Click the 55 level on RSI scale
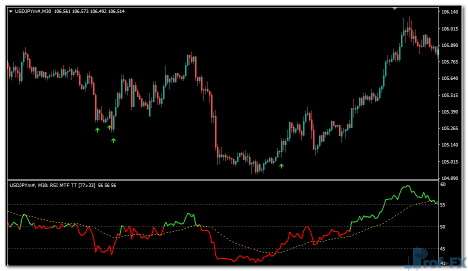 pyautogui.click(x=442, y=205)
